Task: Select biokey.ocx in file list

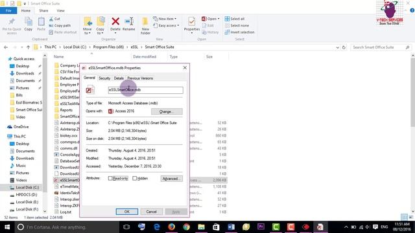Action: (x=69, y=135)
